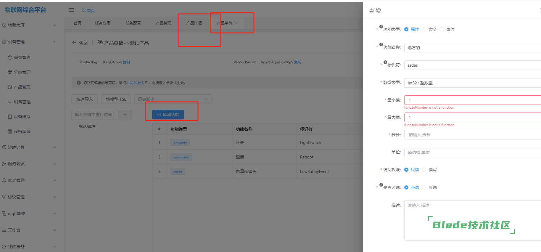The image size is (541, 252).
Task: Expand the 协议管理 menu chevron
Action: click(55, 197)
